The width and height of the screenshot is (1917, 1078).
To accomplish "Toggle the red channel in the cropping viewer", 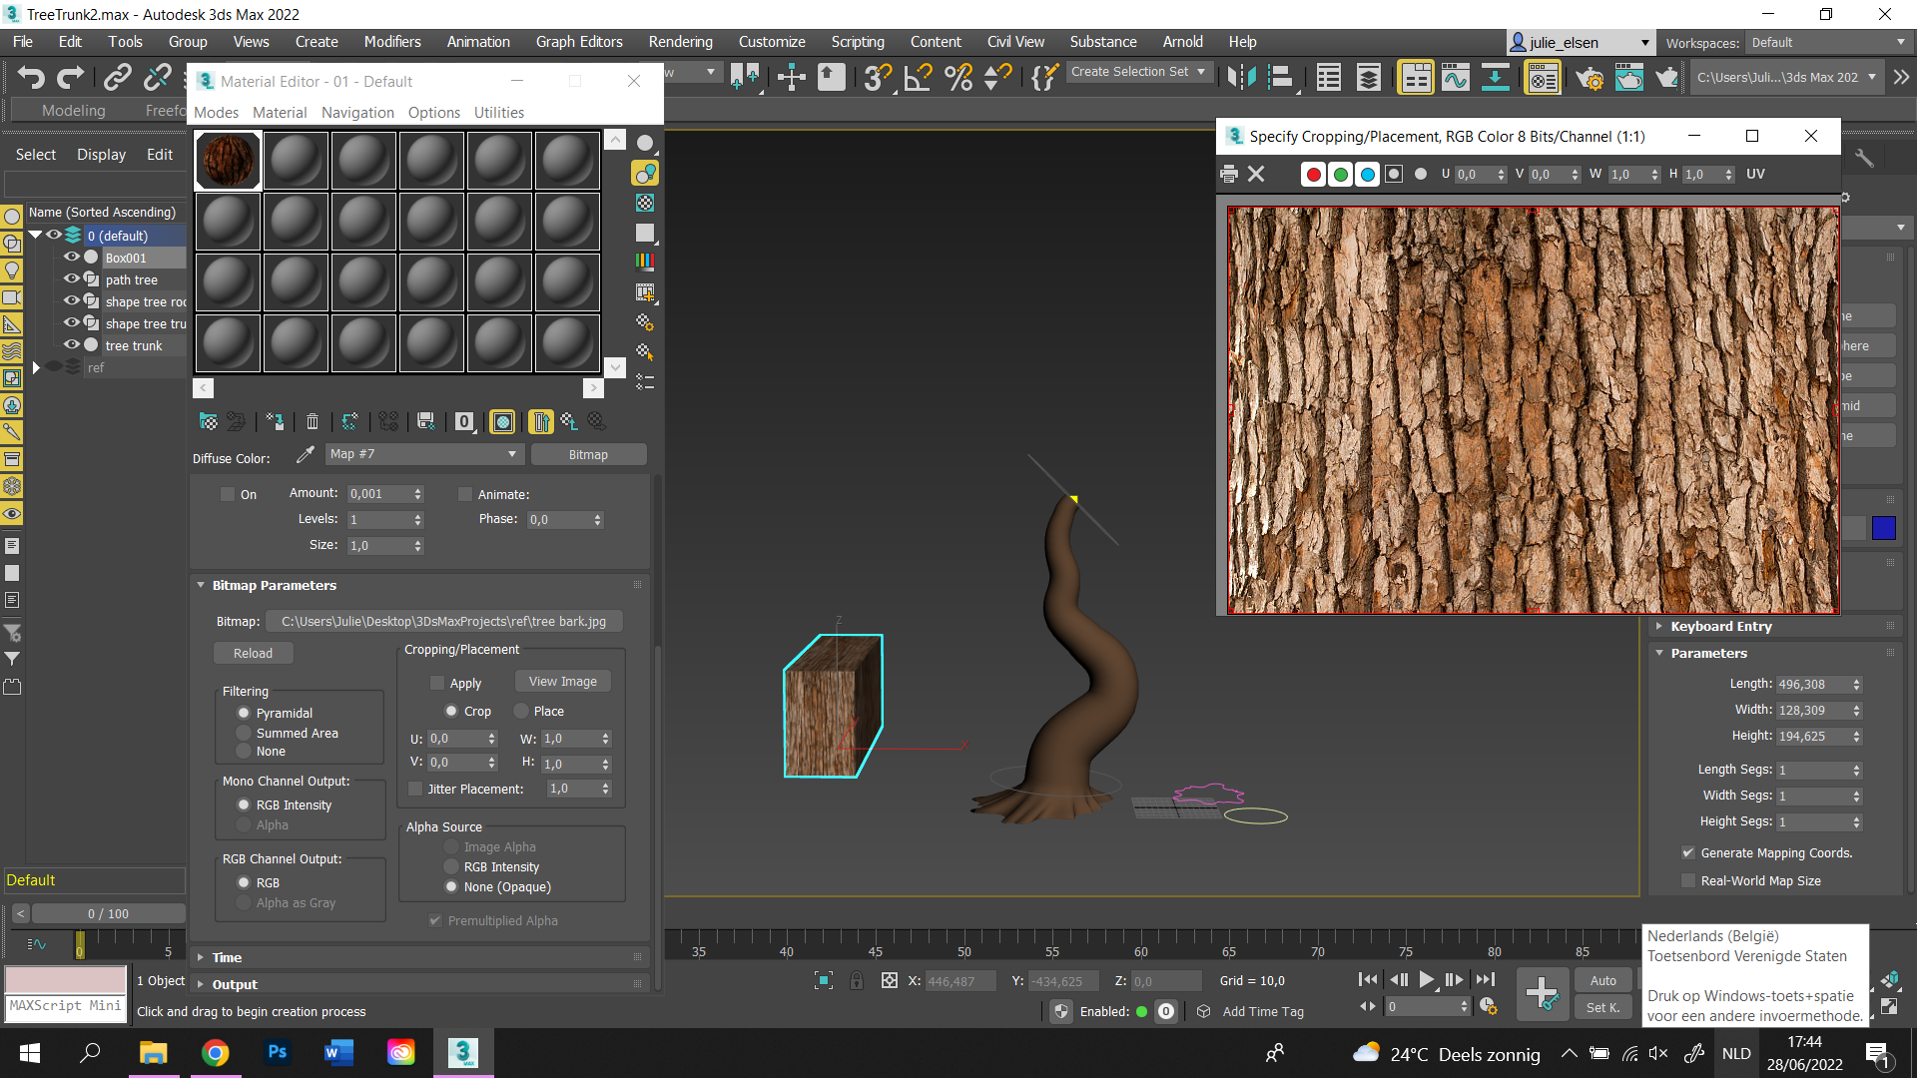I will [x=1313, y=174].
